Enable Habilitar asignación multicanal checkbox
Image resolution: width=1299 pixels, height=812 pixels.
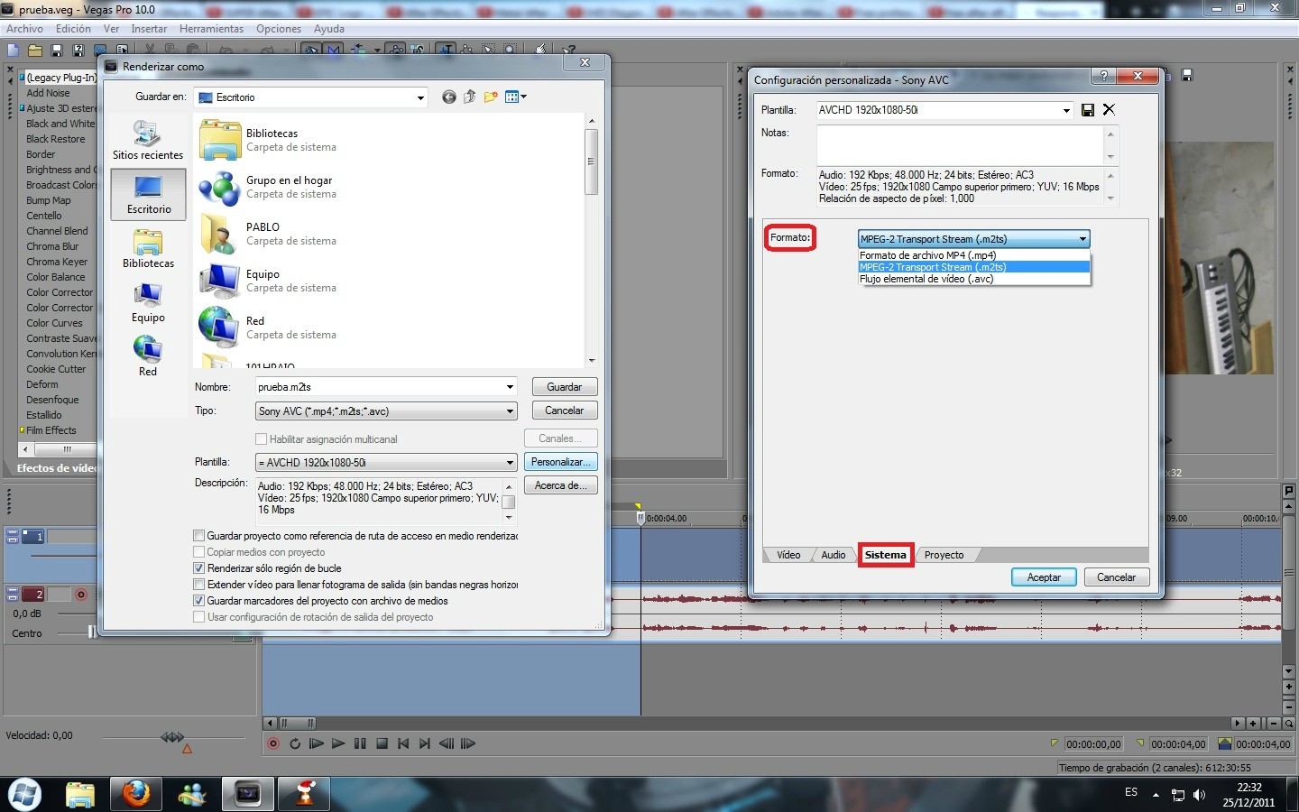(262, 439)
